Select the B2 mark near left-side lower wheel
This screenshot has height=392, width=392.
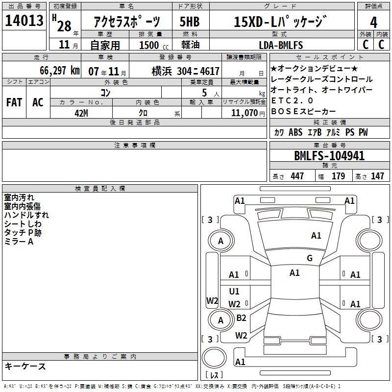pos(241,318)
